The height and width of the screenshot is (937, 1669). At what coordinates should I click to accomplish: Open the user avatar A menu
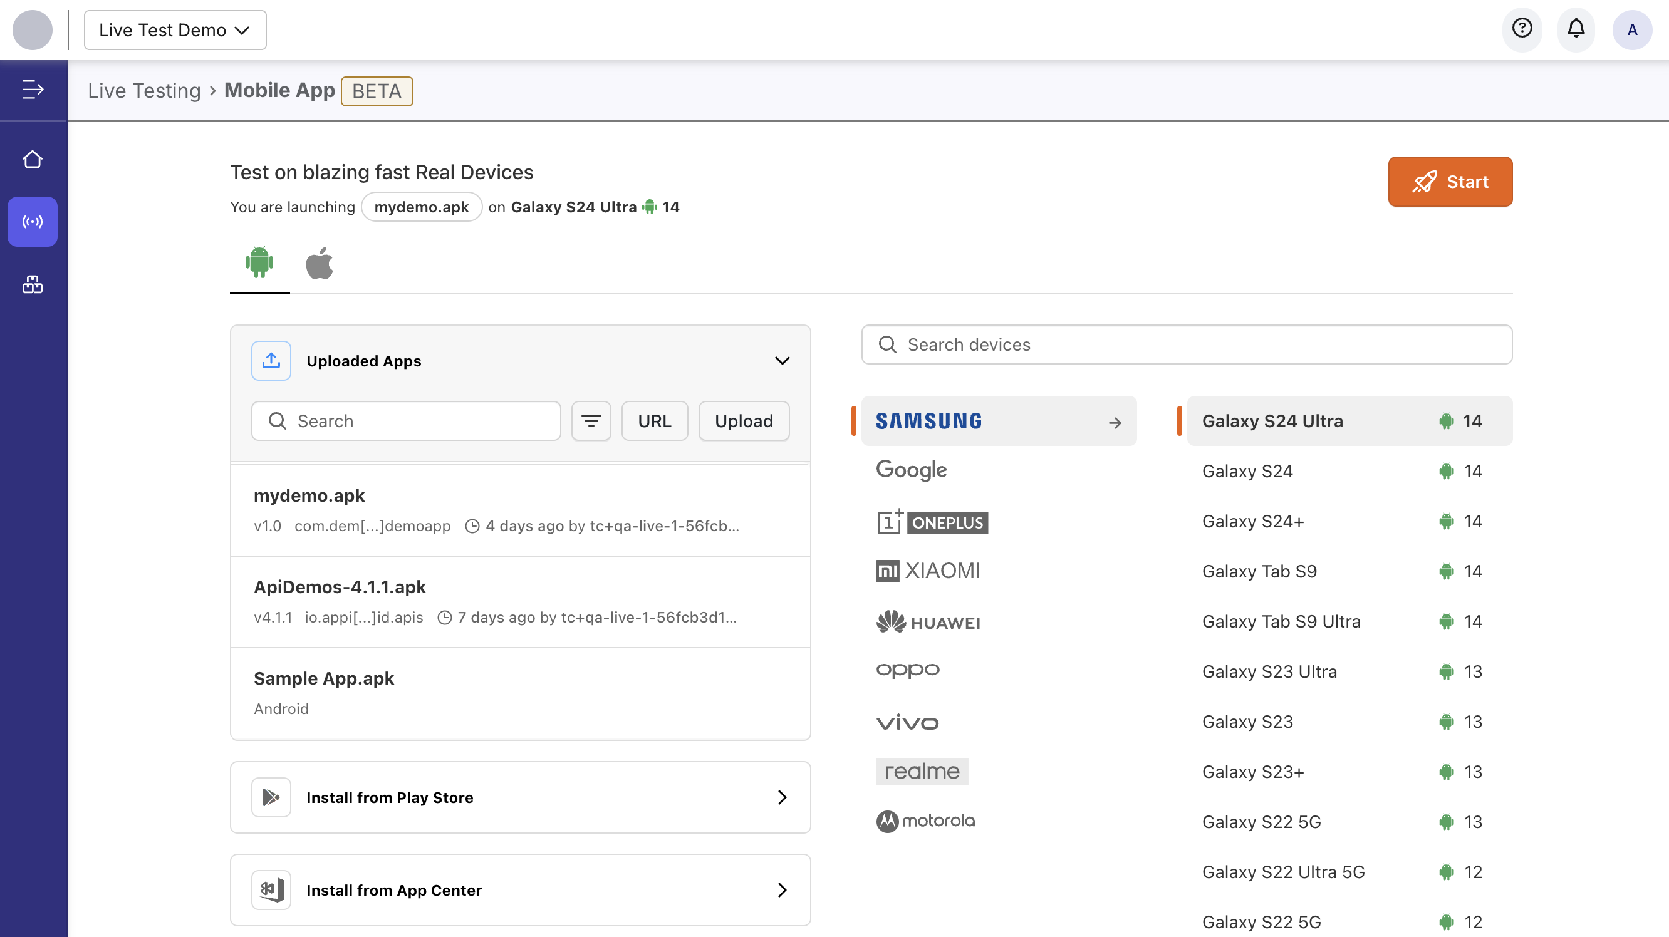1632,30
